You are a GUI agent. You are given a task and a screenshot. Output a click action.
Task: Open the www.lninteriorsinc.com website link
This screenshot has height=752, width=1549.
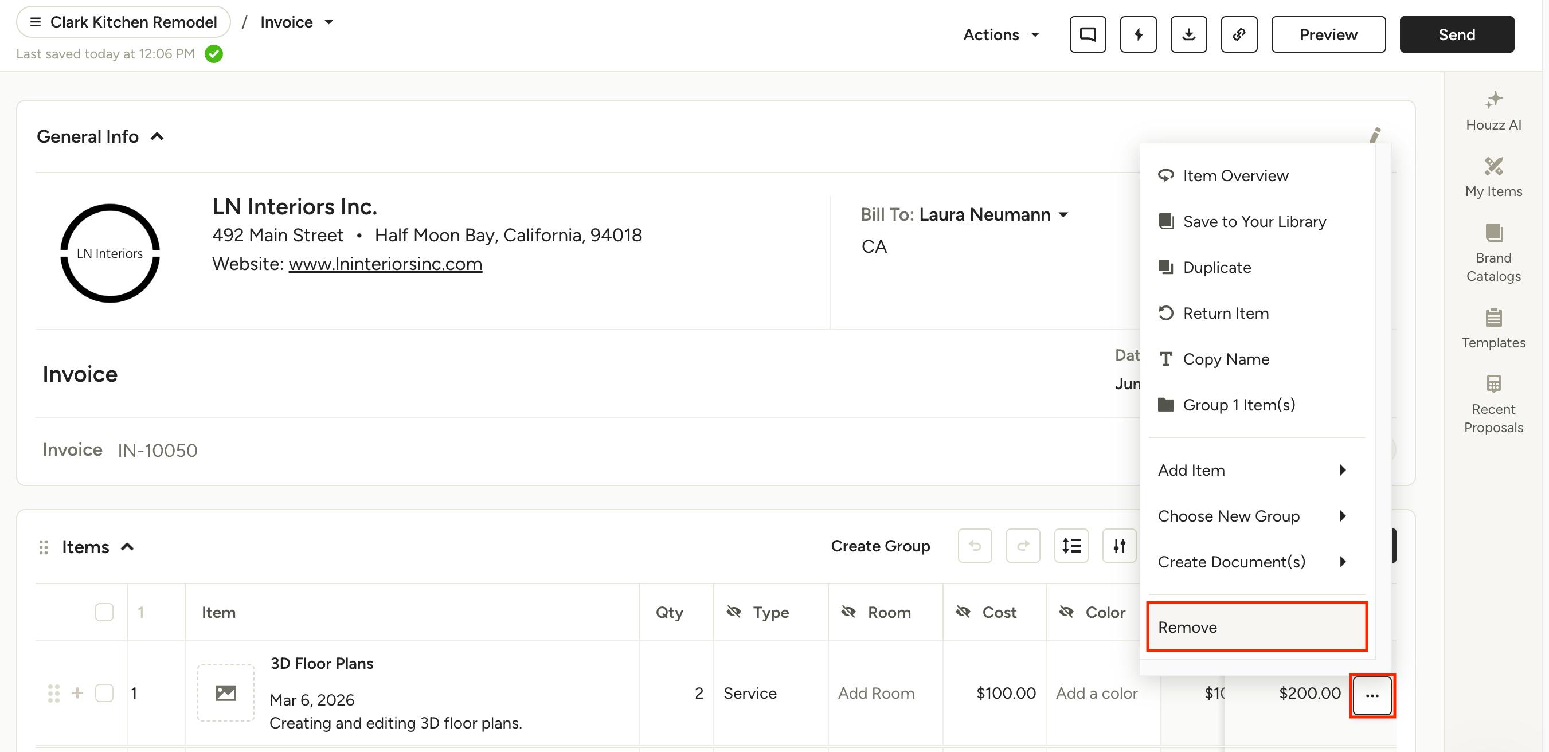(385, 264)
